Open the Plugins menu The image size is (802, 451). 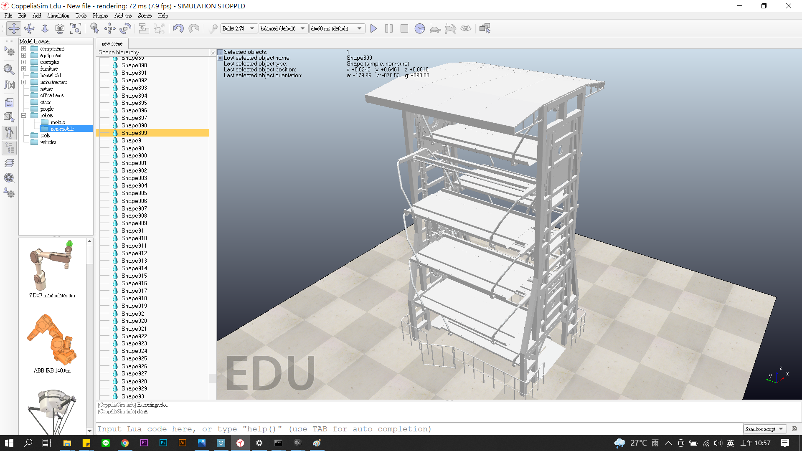click(x=100, y=15)
